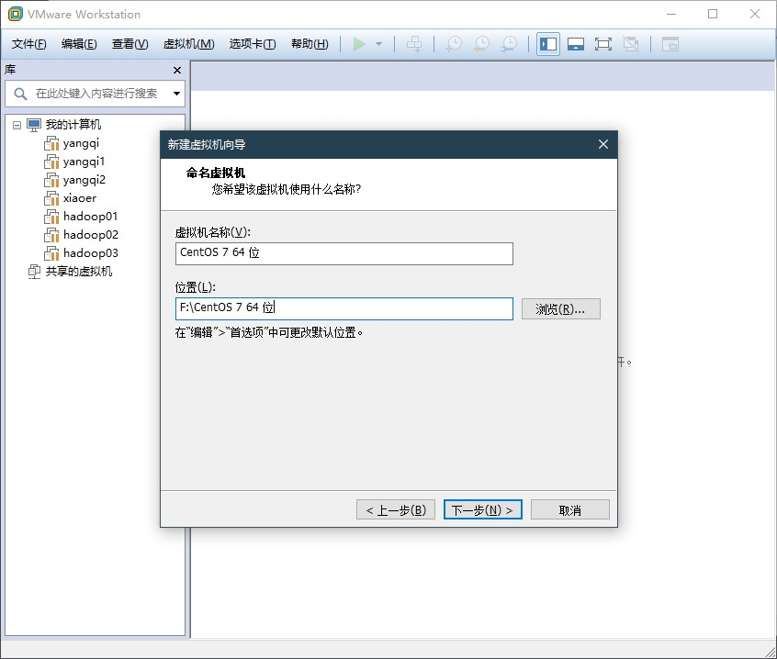Click the send Ctrl+Alt+Del toolbar icon
777x659 pixels.
click(x=414, y=44)
